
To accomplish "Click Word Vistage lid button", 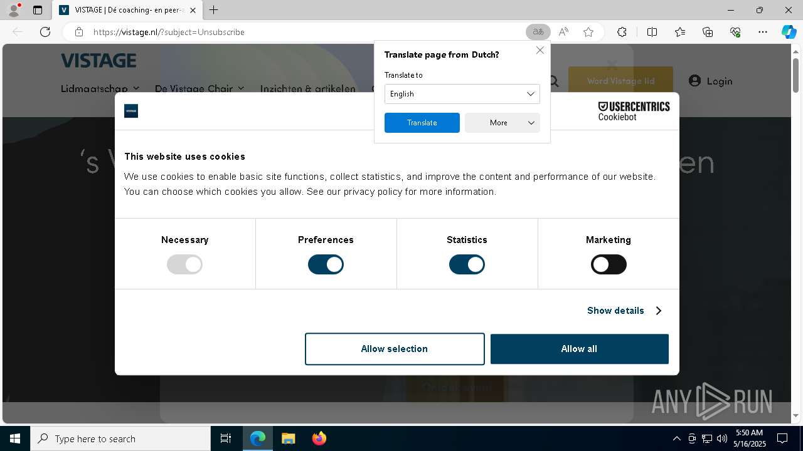I will coord(620,81).
